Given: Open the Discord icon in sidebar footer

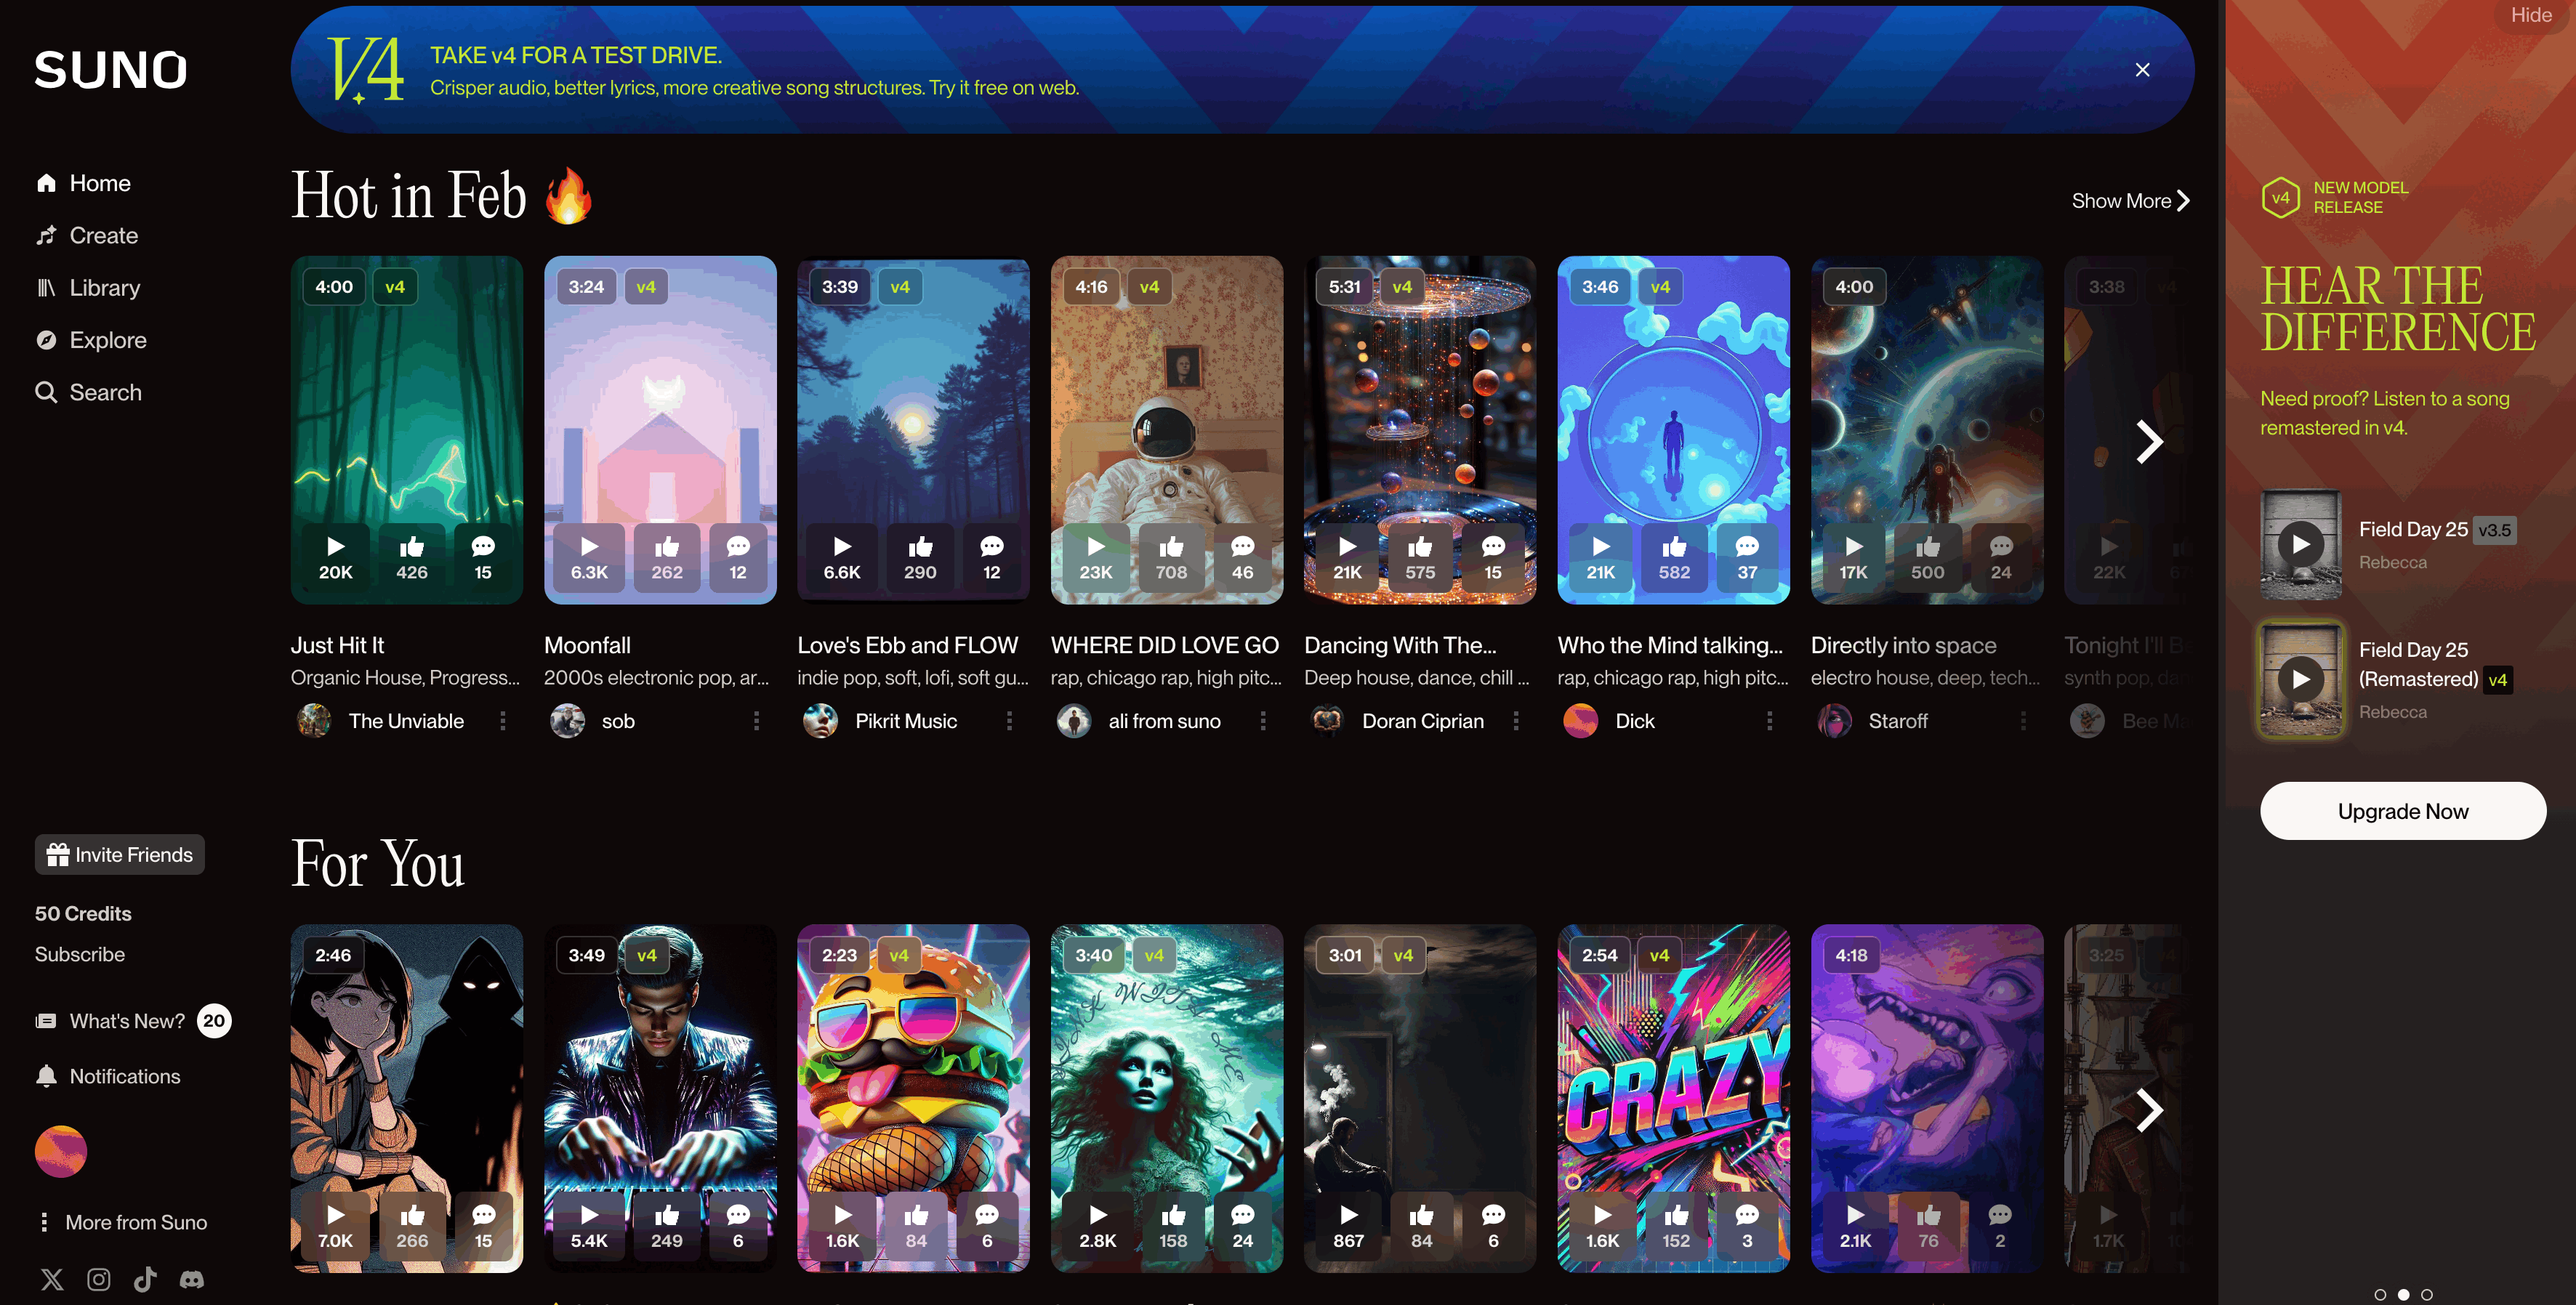Looking at the screenshot, I should point(191,1279).
